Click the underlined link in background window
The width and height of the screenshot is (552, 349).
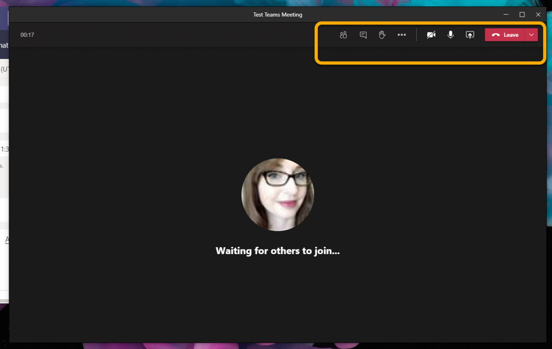[6, 239]
